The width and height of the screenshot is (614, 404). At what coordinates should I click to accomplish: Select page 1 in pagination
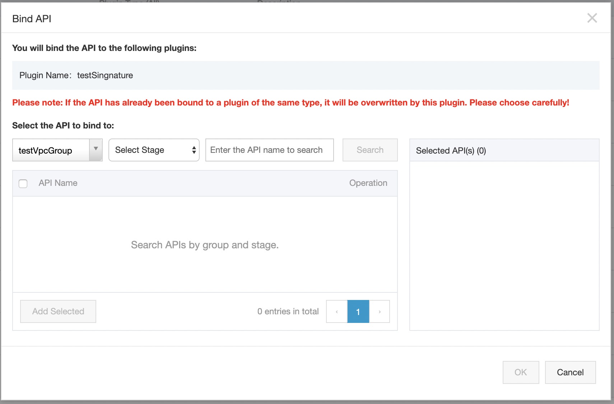coord(358,311)
